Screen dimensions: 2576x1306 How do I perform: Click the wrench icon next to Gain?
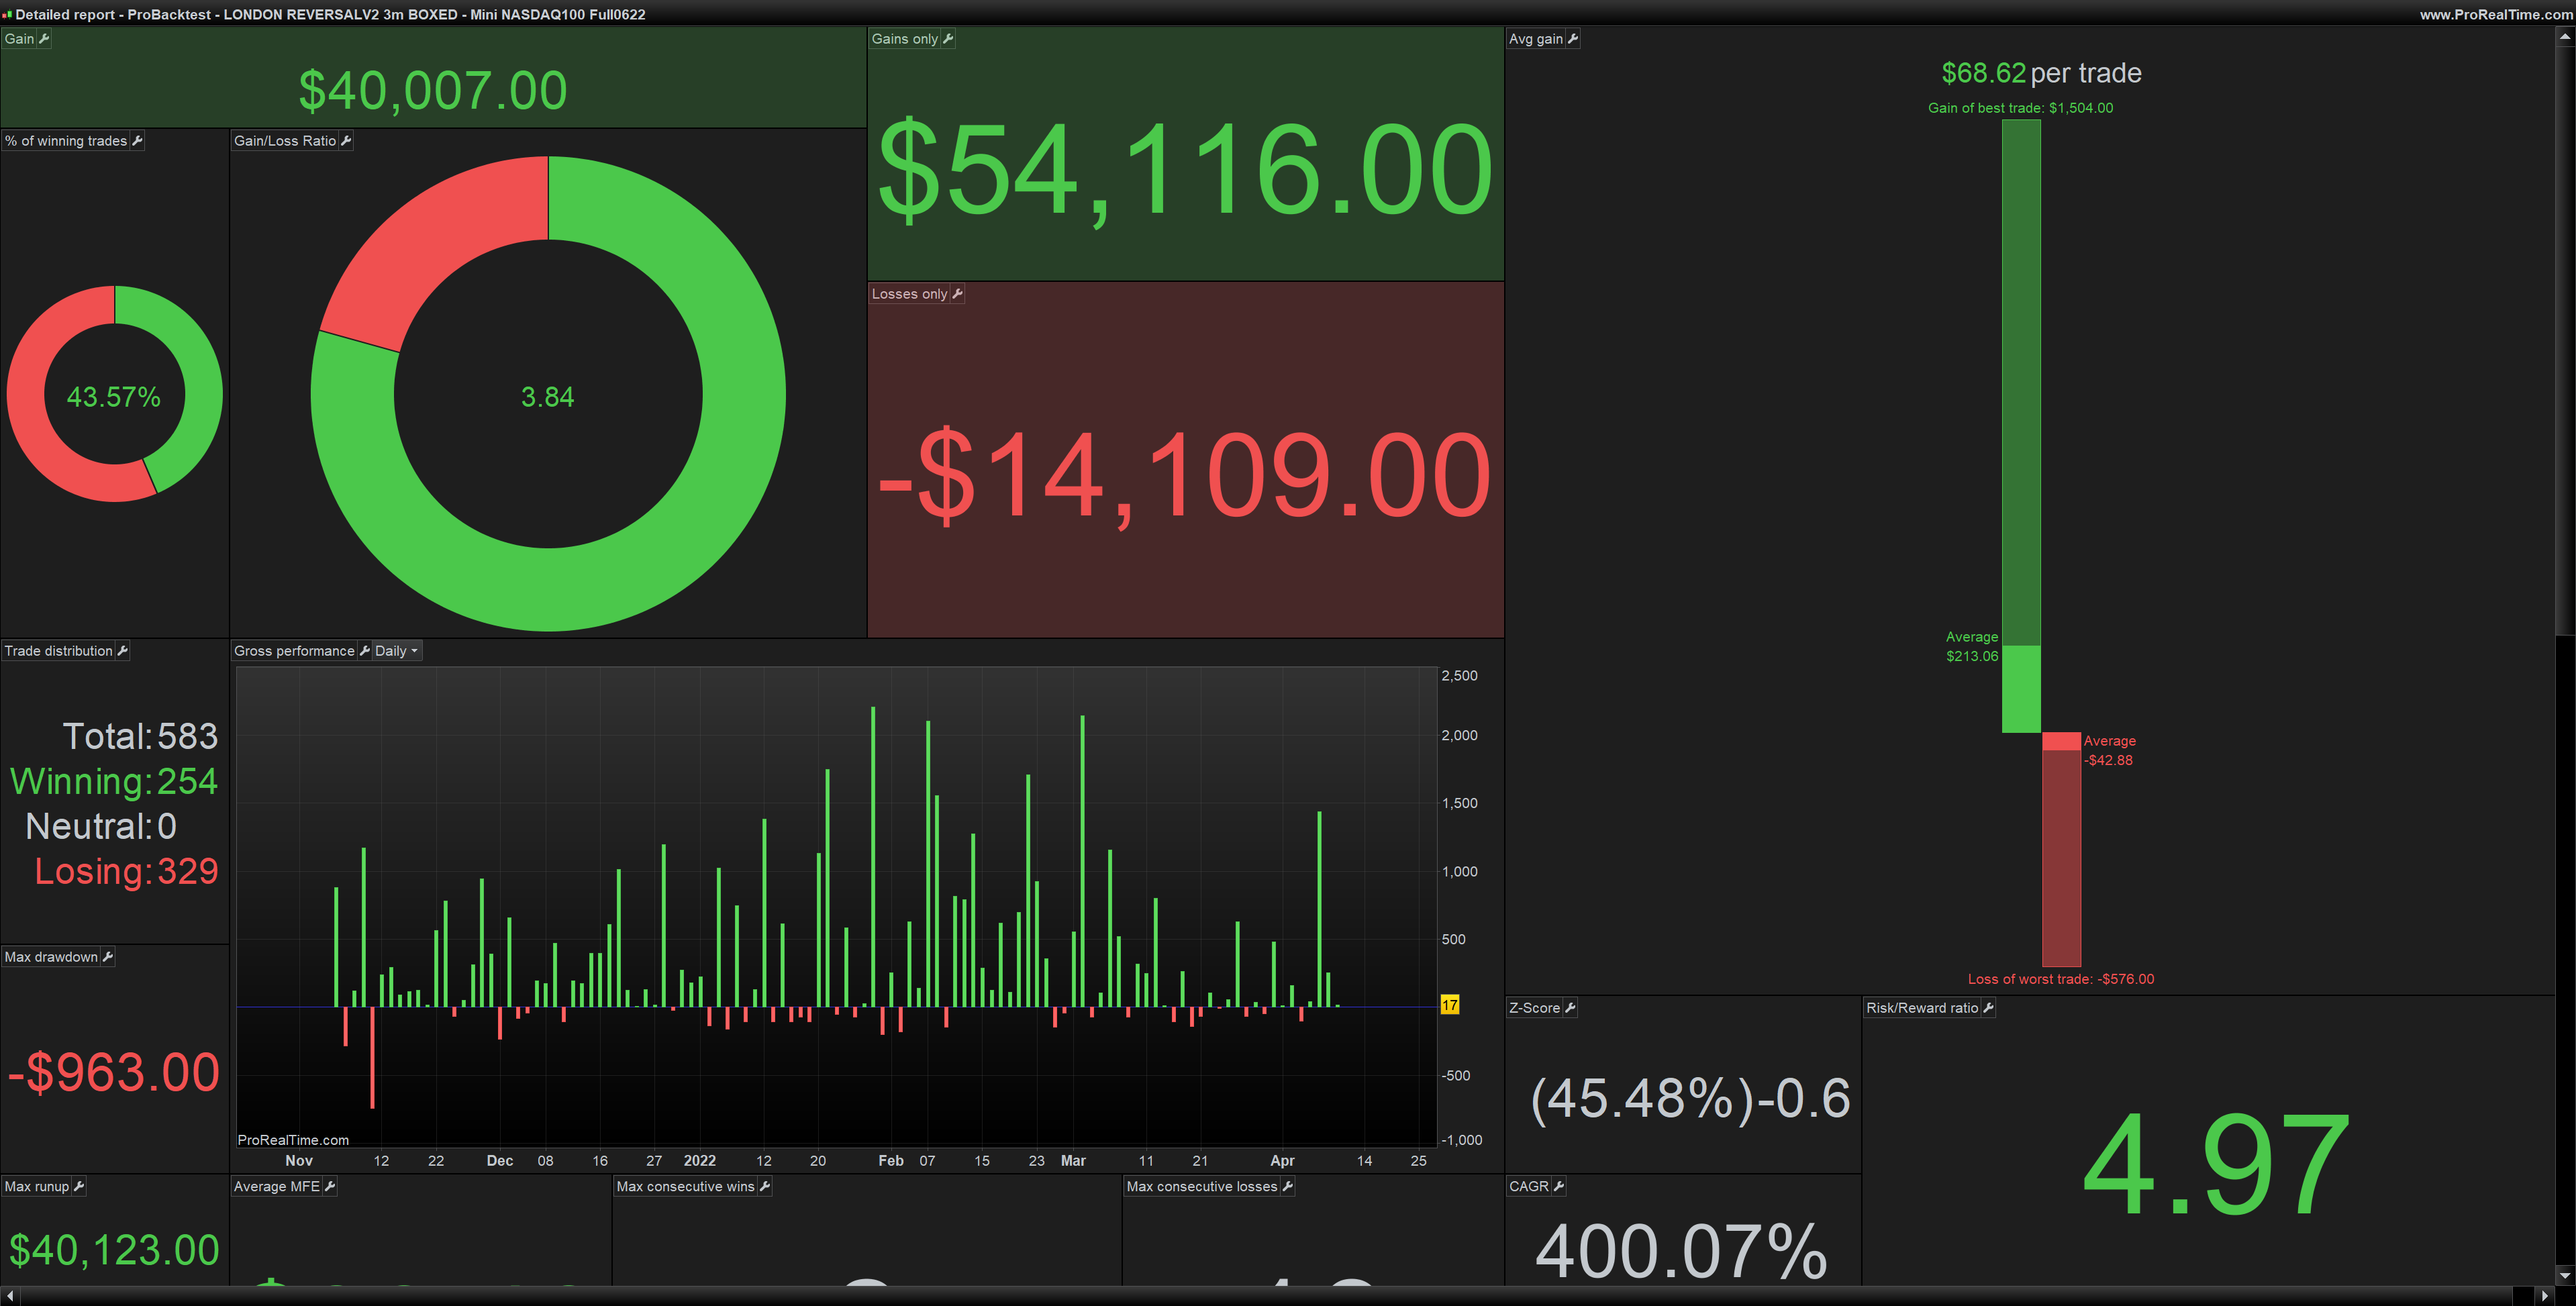click(x=43, y=38)
